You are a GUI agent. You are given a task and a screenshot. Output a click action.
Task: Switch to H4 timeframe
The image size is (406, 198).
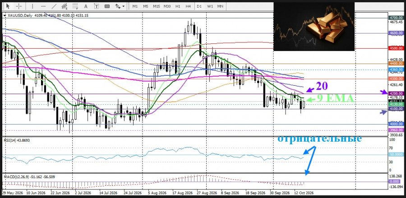pyautogui.click(x=188, y=6)
